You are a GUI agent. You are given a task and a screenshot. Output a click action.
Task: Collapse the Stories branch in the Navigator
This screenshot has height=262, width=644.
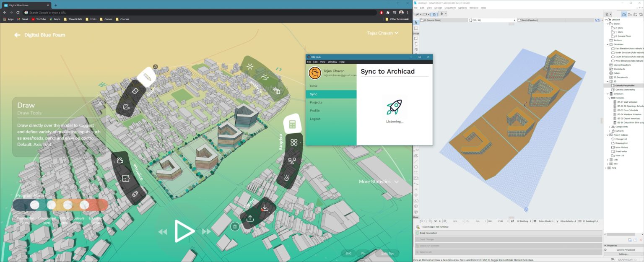pyautogui.click(x=608, y=24)
